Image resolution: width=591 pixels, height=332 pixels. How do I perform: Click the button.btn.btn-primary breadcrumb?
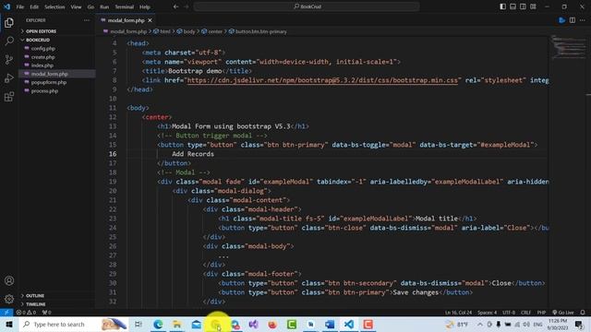(x=258, y=31)
